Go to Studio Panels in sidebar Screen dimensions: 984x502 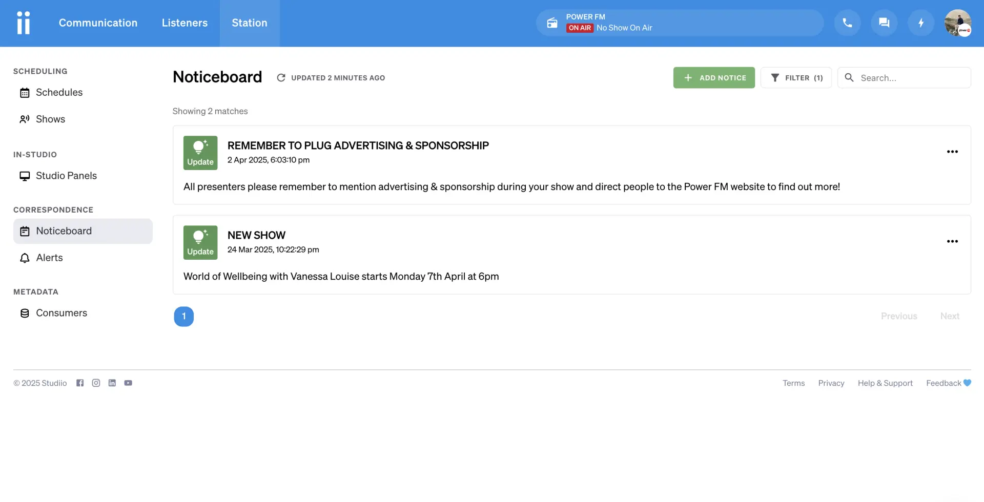coord(66,176)
